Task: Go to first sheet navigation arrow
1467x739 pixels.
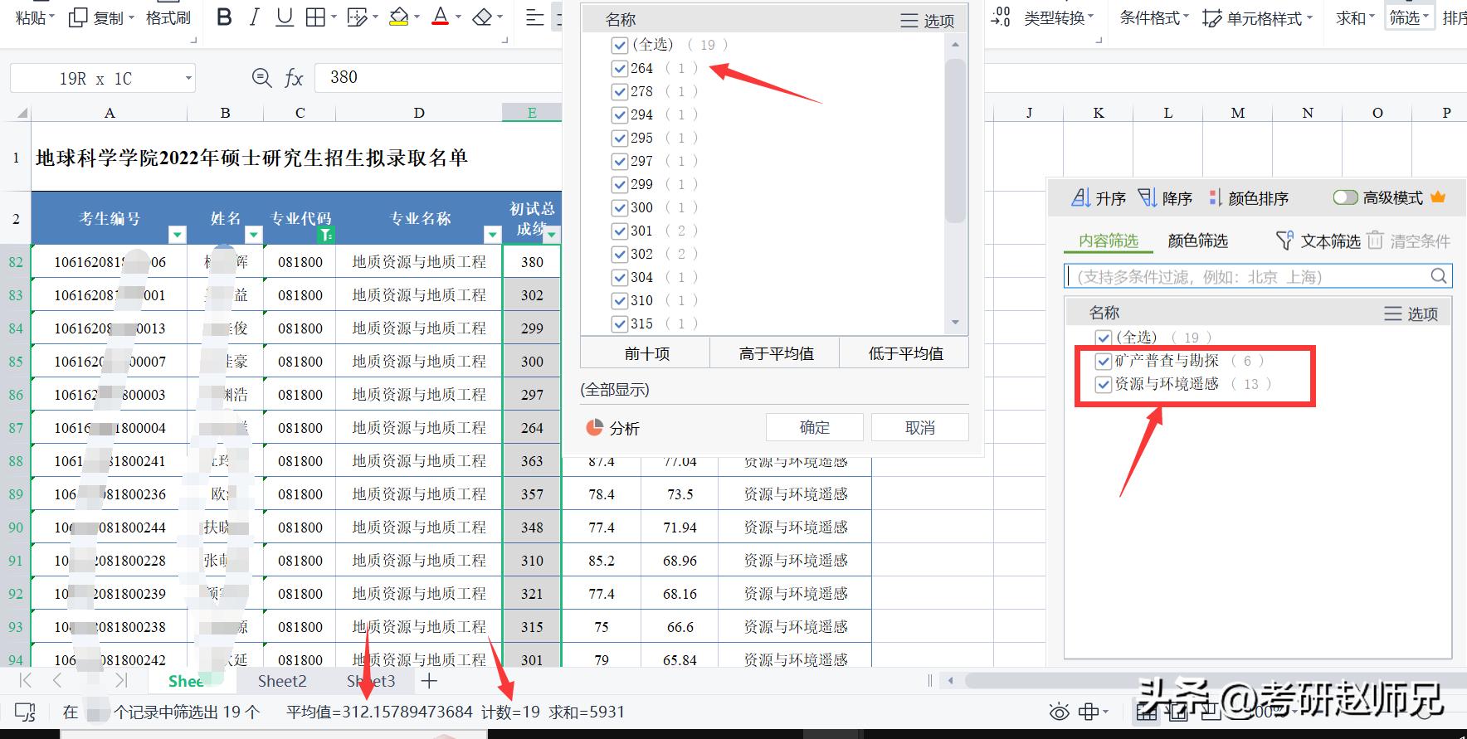Action: (26, 681)
